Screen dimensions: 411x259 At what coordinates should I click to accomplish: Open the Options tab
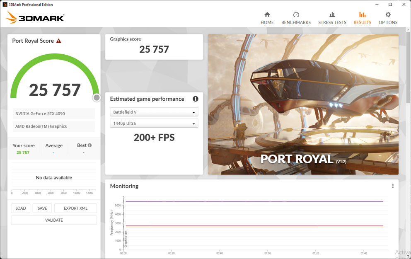click(388, 18)
